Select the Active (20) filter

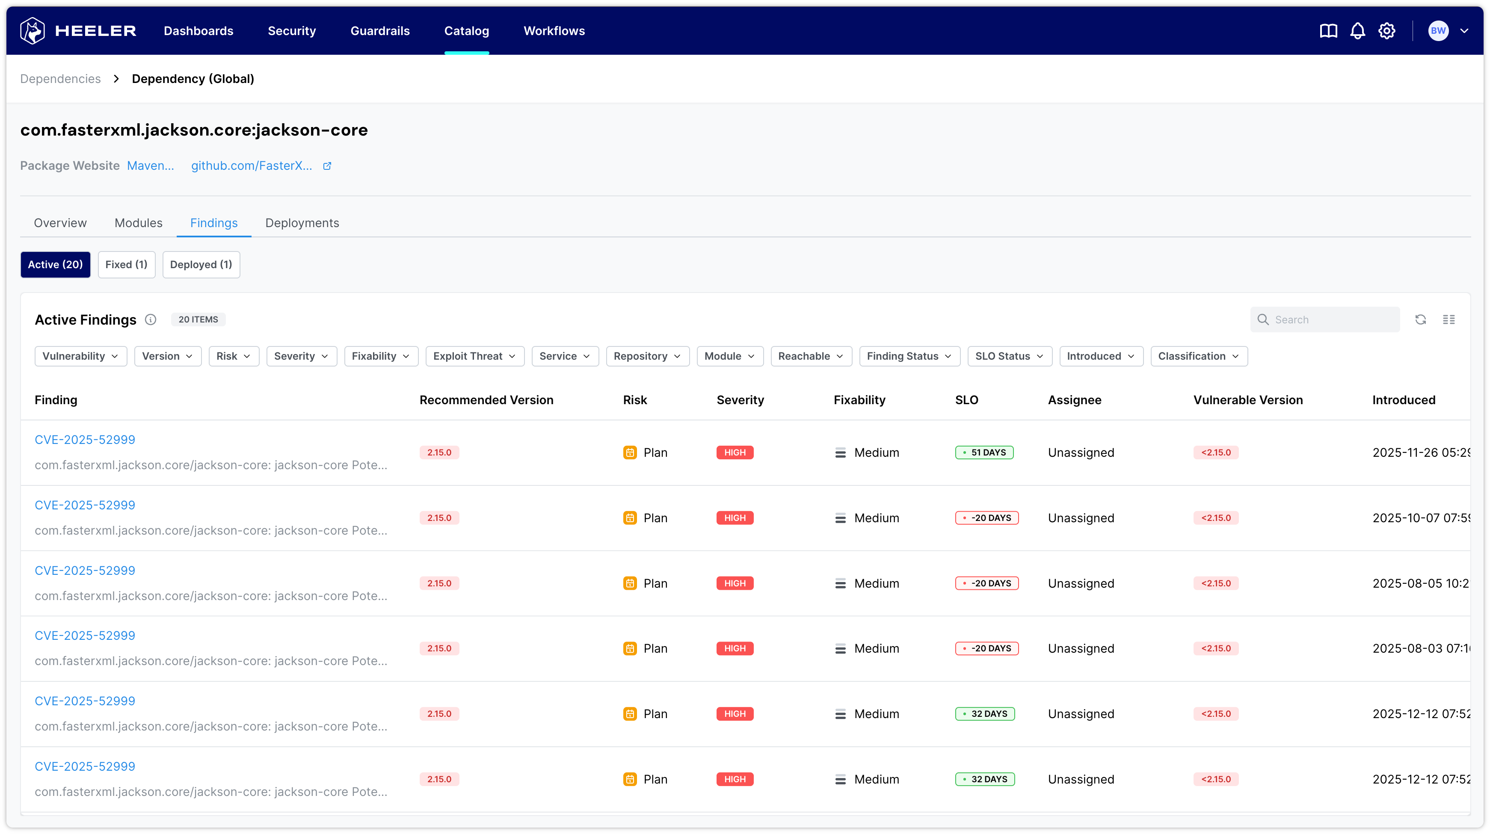coord(55,264)
